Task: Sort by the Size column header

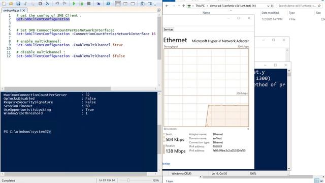Action: click(318, 13)
